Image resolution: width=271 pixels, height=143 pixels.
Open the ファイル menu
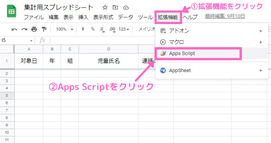tap(34, 17)
